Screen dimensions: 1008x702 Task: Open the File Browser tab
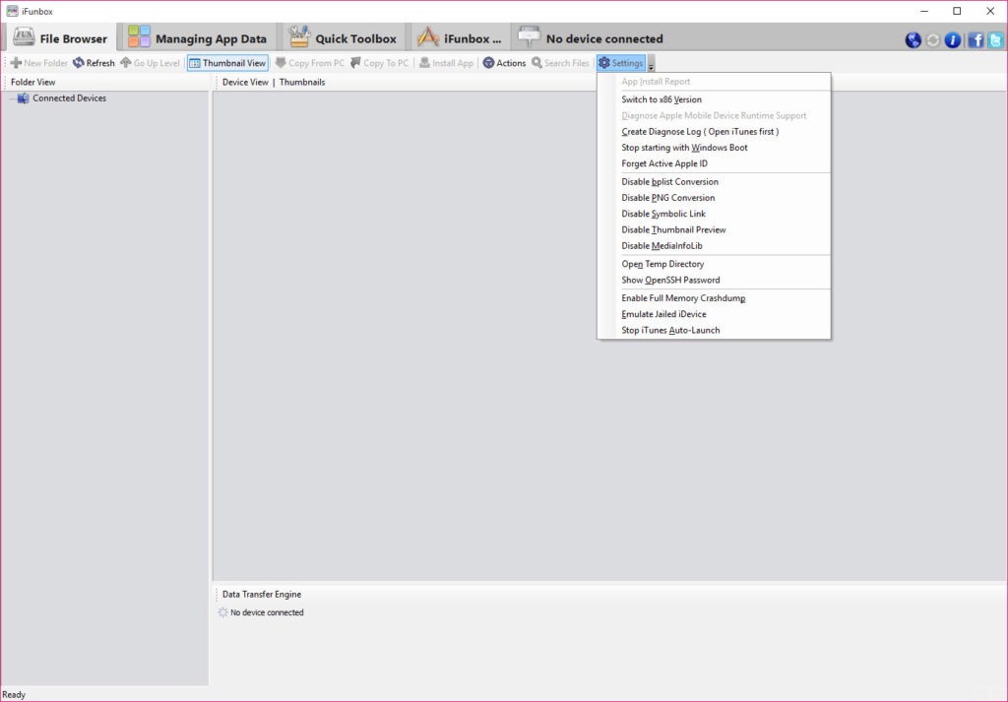[x=60, y=38]
